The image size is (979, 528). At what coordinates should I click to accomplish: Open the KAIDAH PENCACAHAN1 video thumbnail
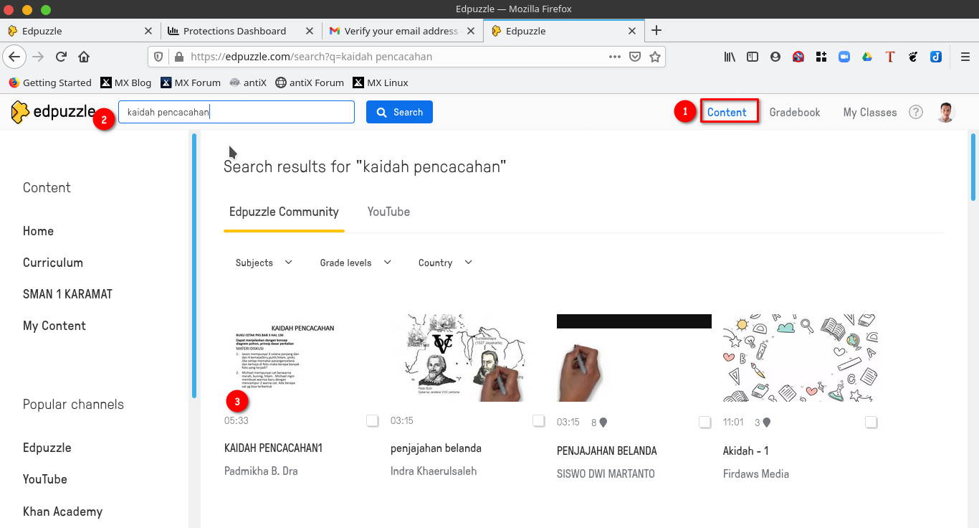pos(302,357)
